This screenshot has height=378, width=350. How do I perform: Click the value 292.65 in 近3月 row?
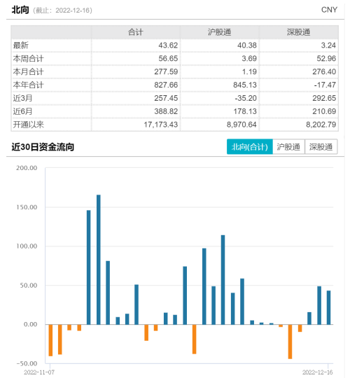[x=324, y=98]
